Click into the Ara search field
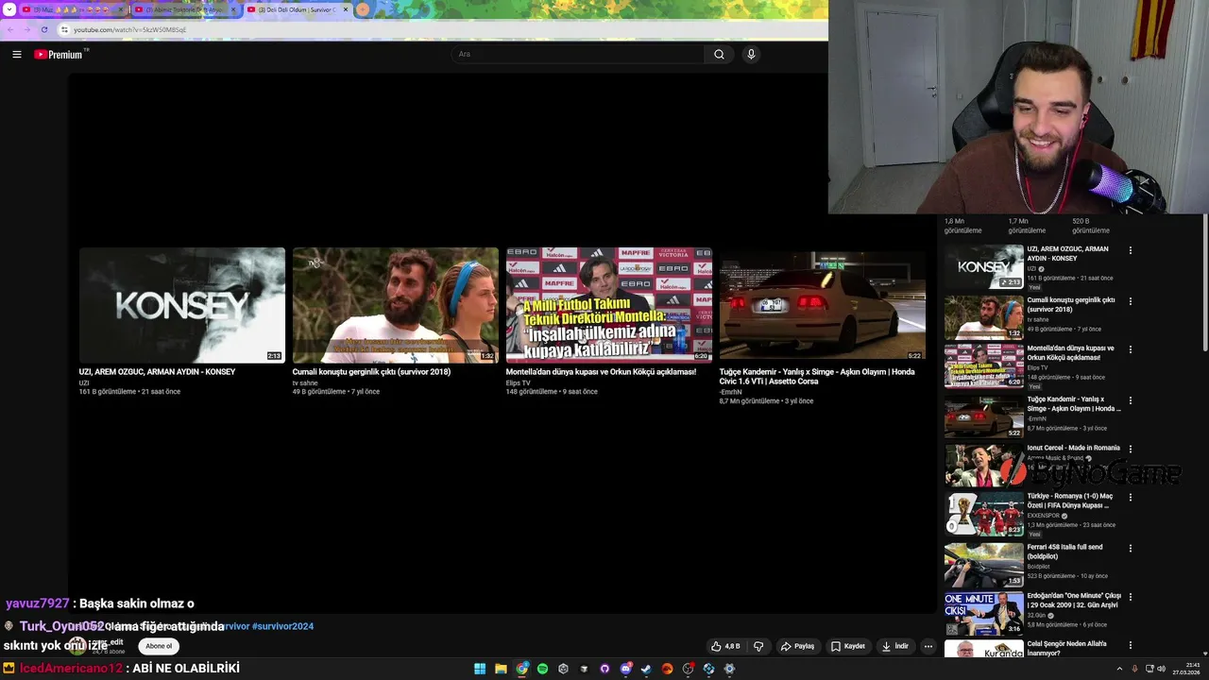This screenshot has height=680, width=1209. 577,54
